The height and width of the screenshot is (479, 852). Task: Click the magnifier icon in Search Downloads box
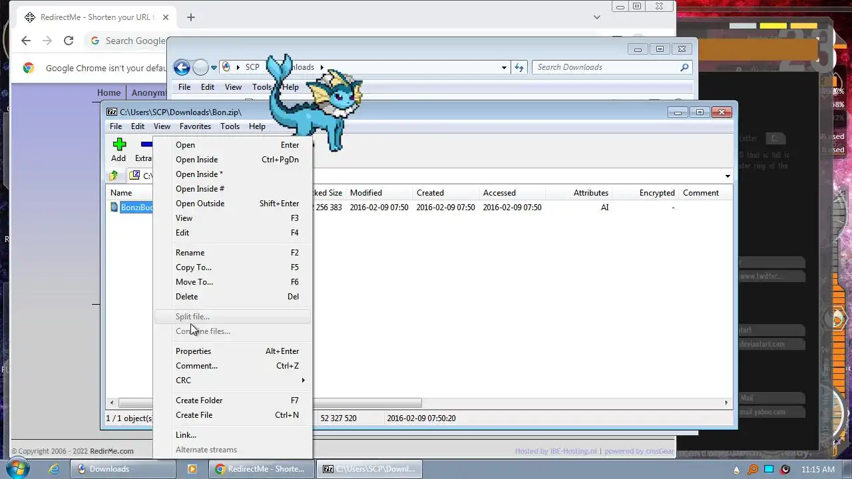pos(684,67)
